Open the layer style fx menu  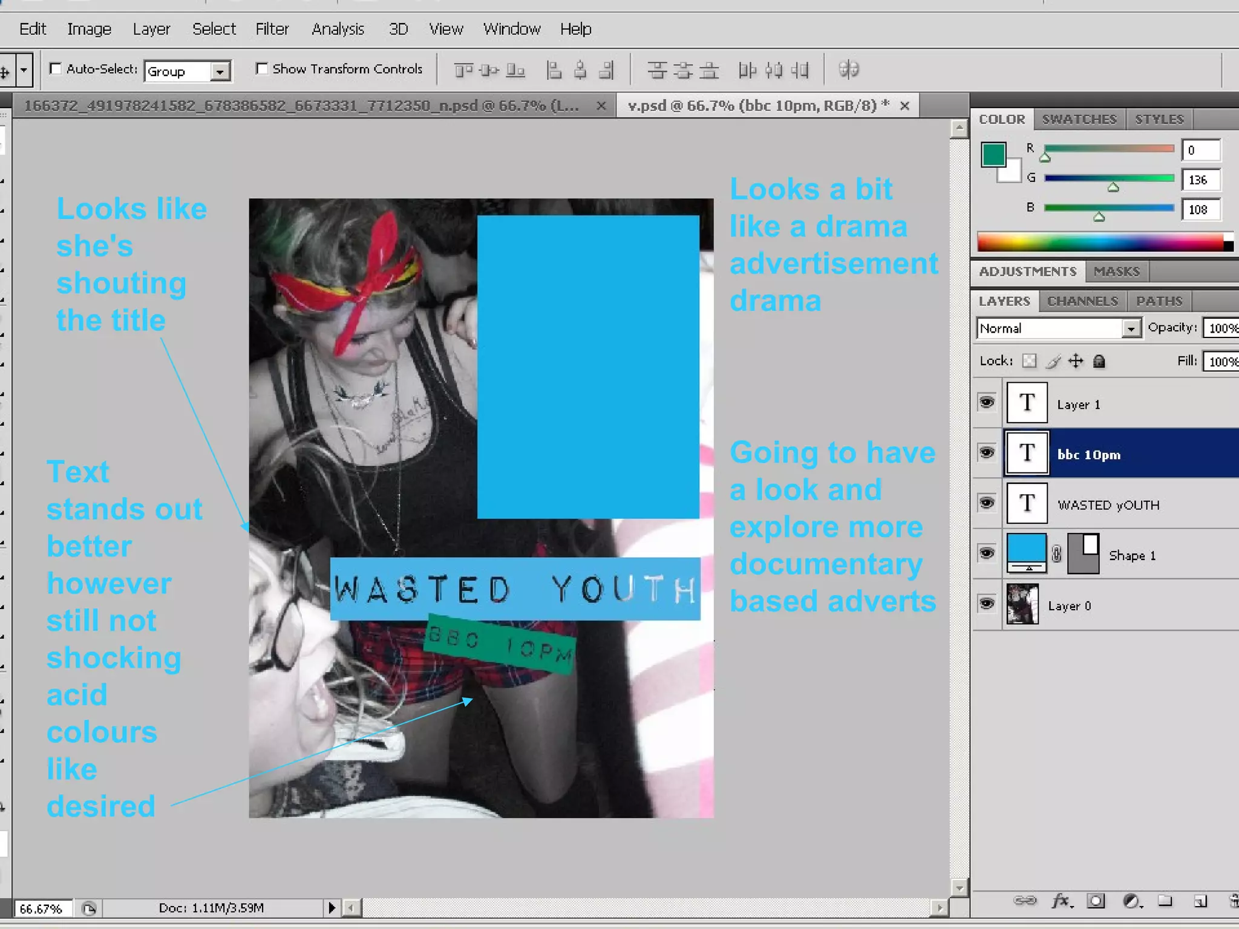click(1061, 901)
